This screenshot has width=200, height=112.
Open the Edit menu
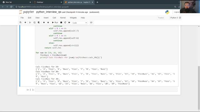click(x=29, y=18)
